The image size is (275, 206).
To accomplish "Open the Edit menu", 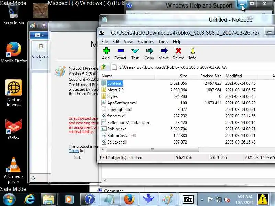I will 116,42.
